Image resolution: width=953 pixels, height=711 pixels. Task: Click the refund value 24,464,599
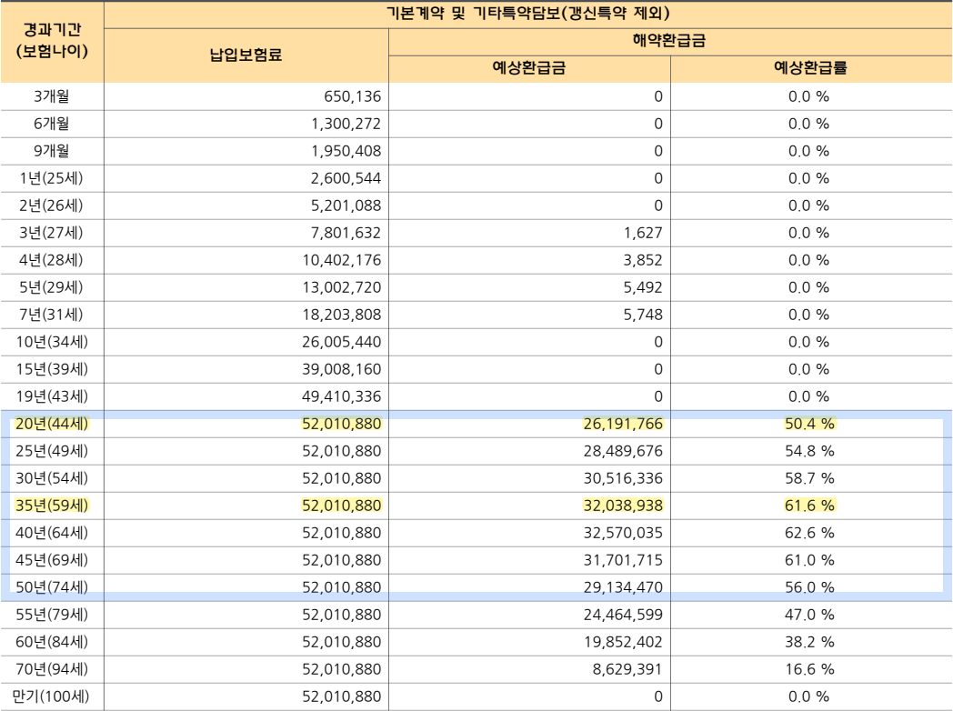623,615
